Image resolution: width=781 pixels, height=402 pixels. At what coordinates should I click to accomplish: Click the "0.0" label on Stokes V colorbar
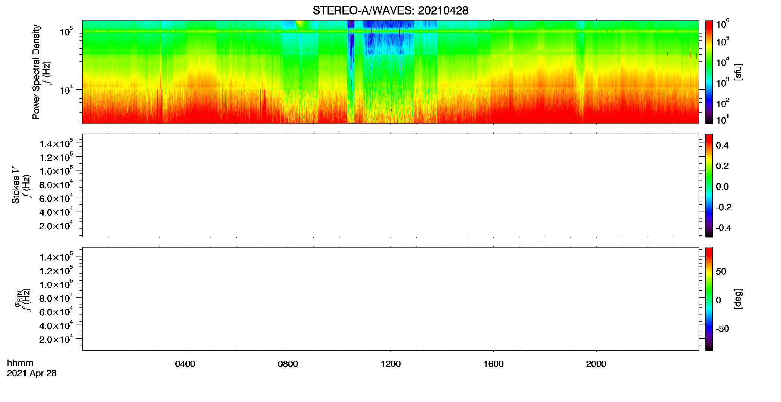tap(722, 186)
